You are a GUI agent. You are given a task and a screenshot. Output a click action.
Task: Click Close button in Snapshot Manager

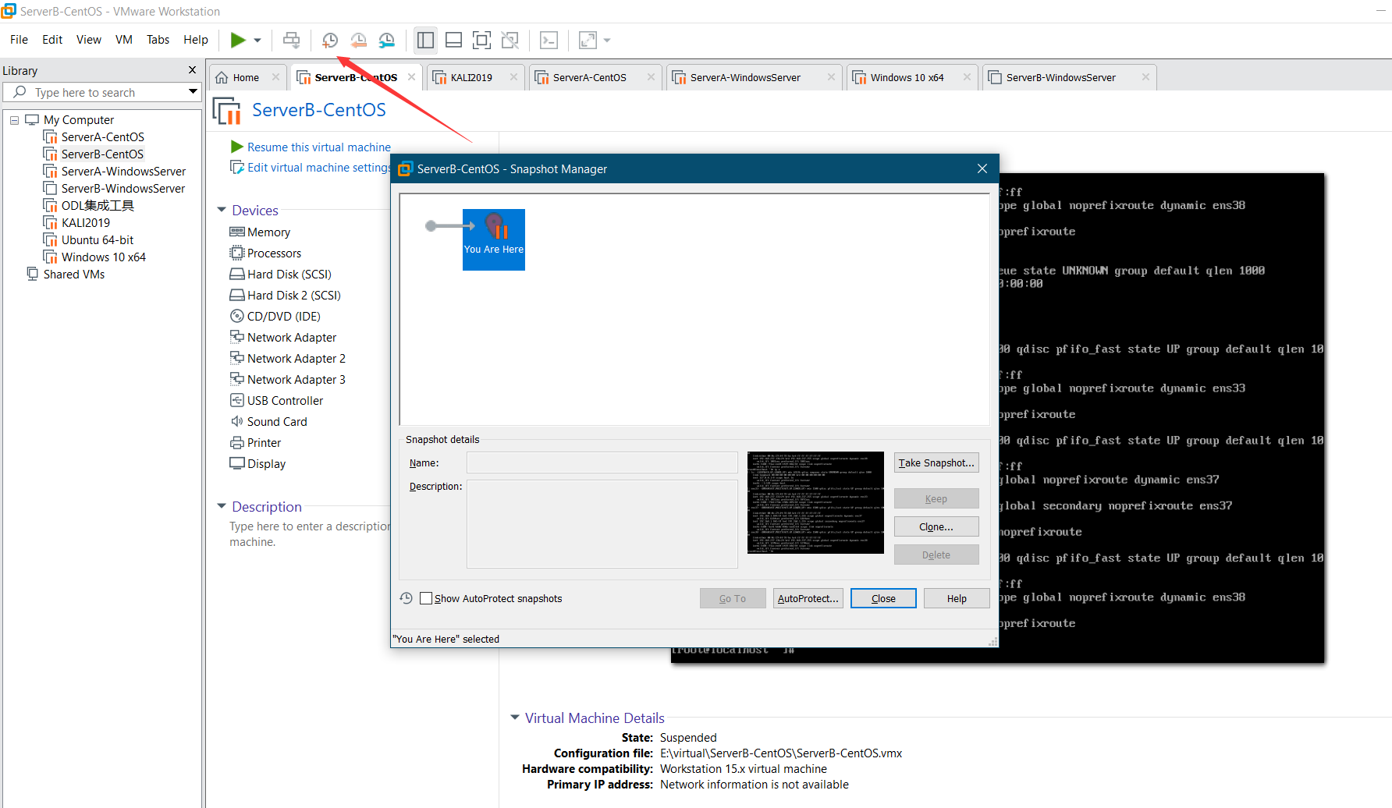tap(883, 598)
